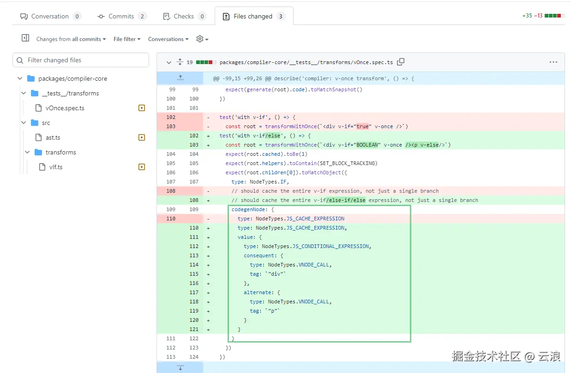Image resolution: width=571 pixels, height=373 pixels.
Task: Click the Conversation tab speech-bubble icon
Action: click(24, 16)
